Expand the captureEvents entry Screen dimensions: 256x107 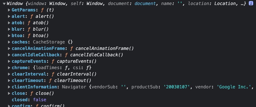click(9, 61)
